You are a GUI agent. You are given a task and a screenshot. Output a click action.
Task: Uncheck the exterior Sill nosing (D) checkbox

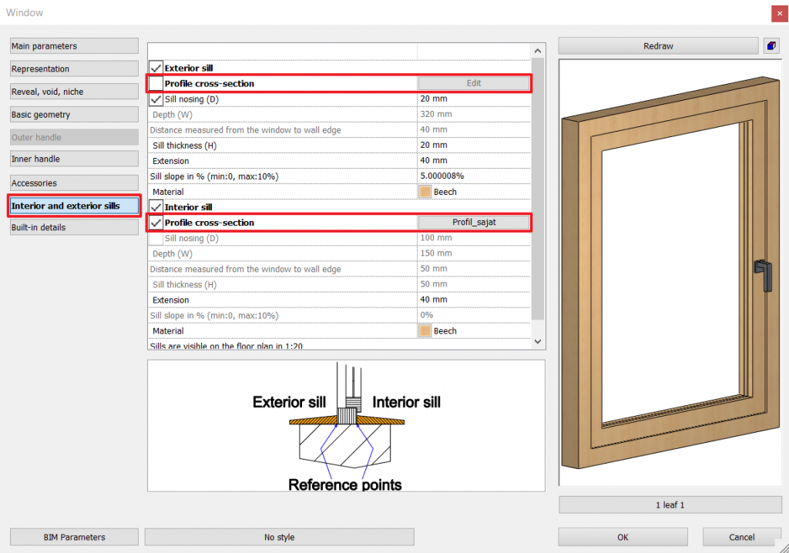click(156, 99)
